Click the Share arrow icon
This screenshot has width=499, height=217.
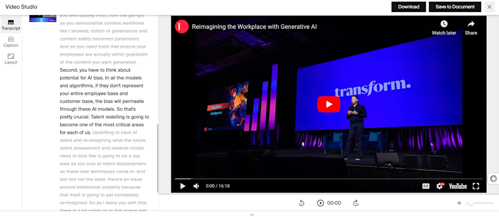click(471, 24)
